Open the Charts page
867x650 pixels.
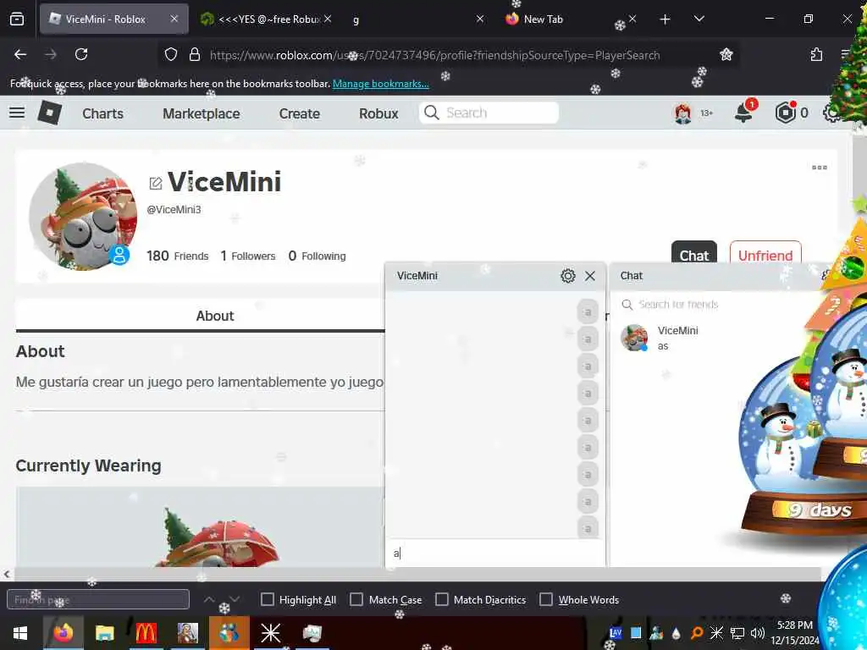102,113
